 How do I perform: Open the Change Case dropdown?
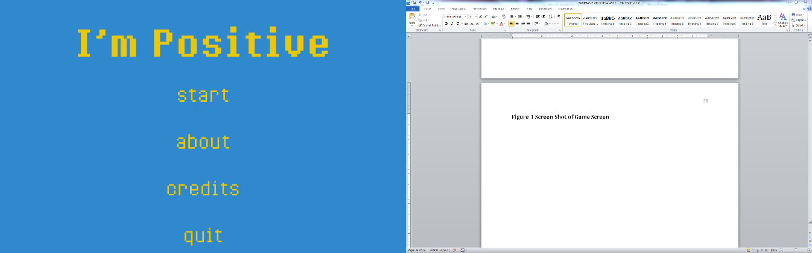click(494, 17)
